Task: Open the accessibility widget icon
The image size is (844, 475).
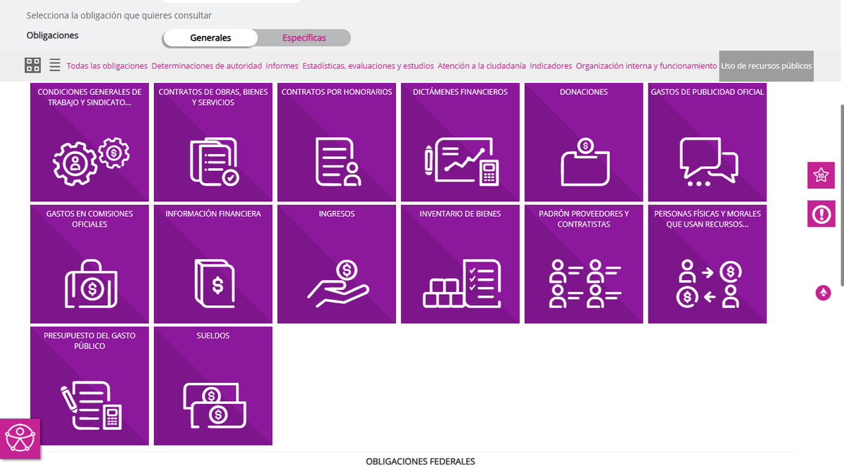Action: [20, 439]
